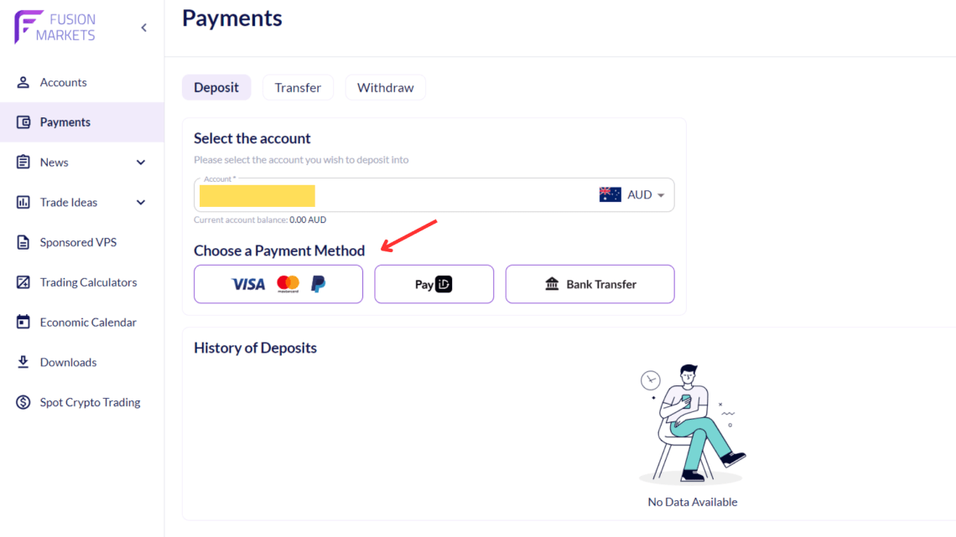
Task: Select the card payment method option
Action: click(278, 283)
